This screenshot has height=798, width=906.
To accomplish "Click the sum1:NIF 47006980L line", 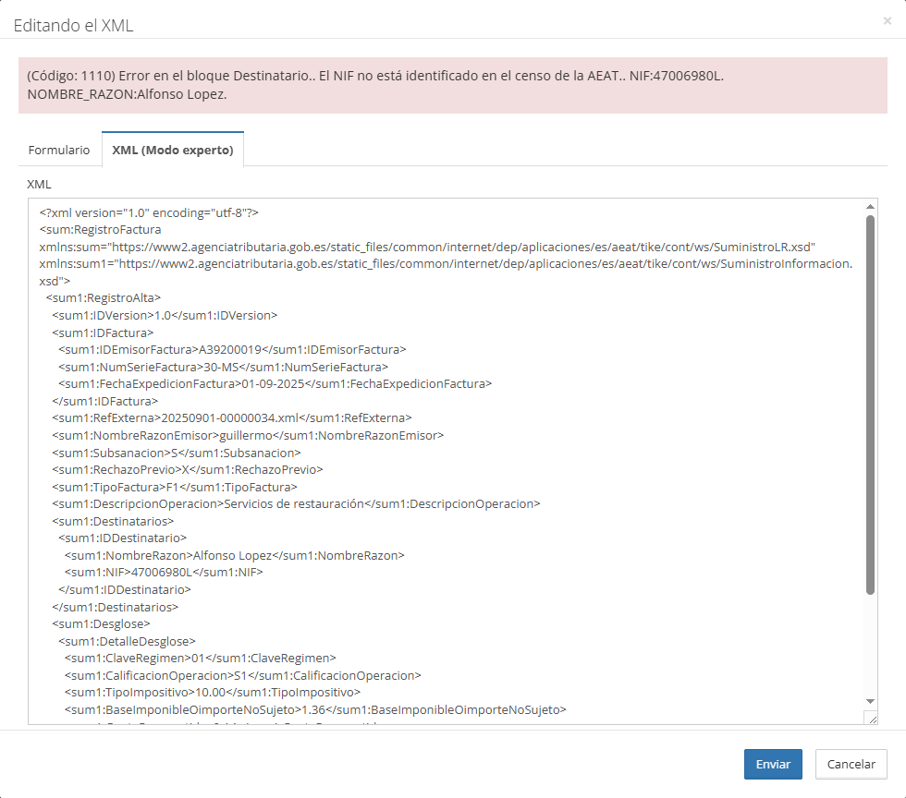I will 164,573.
